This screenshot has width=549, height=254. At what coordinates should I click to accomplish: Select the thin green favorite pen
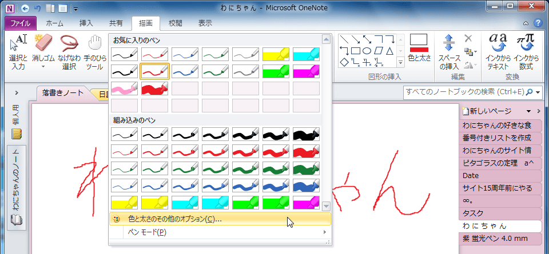(x=216, y=54)
